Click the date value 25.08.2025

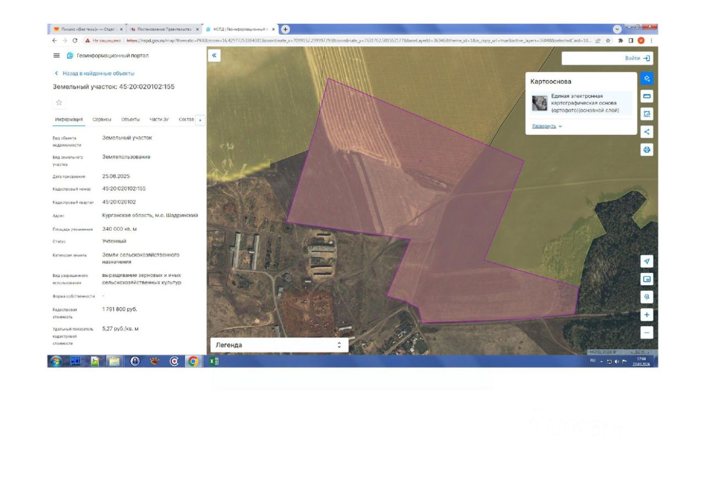(116, 176)
